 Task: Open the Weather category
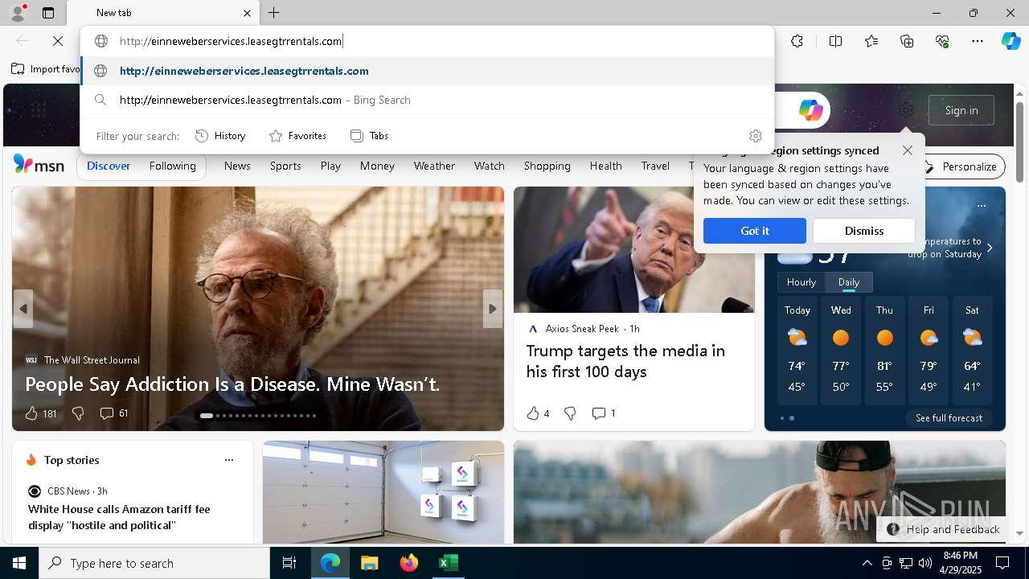434,166
